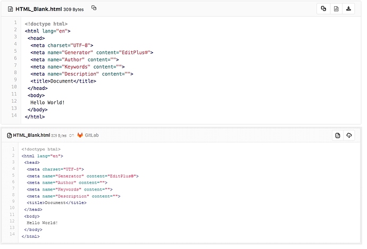Screen dimensions: 367x249
Task: Click '<head>' opening tag in upper viewer
Action: [x=37, y=39]
